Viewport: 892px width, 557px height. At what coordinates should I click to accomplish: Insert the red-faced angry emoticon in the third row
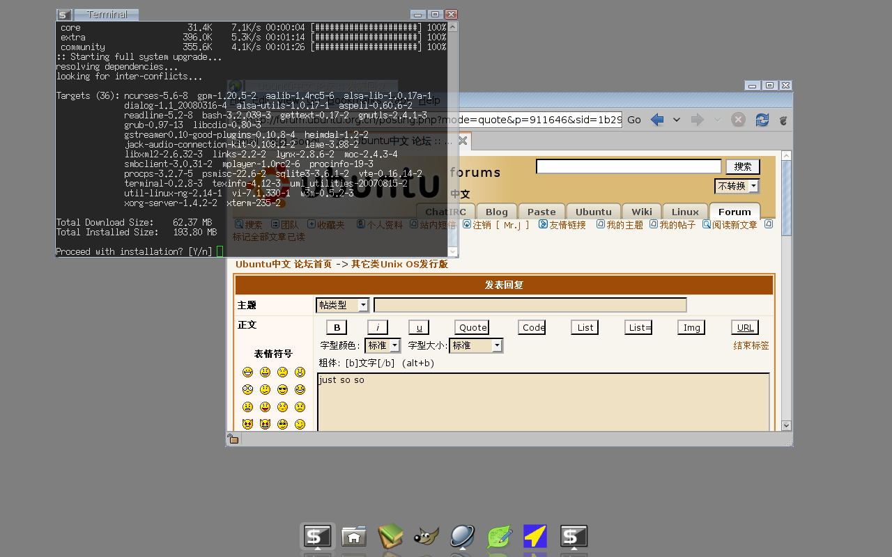click(x=247, y=407)
